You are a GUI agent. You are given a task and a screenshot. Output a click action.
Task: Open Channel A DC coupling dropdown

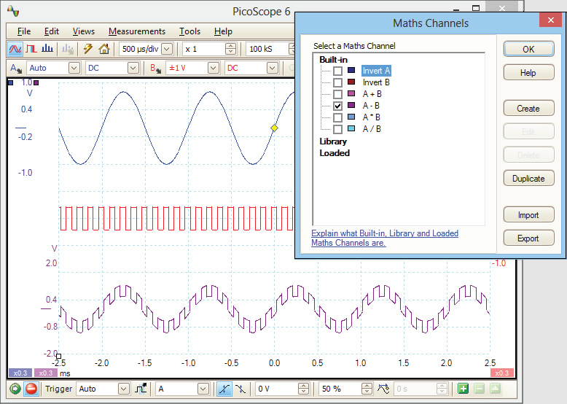133,68
